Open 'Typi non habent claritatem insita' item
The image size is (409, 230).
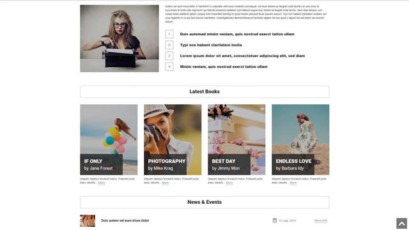coord(211,45)
